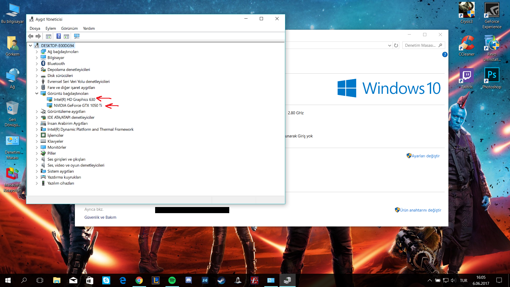This screenshot has width=510, height=287.
Task: Click the Ürün anahtarını değiştir link
Action: point(420,210)
